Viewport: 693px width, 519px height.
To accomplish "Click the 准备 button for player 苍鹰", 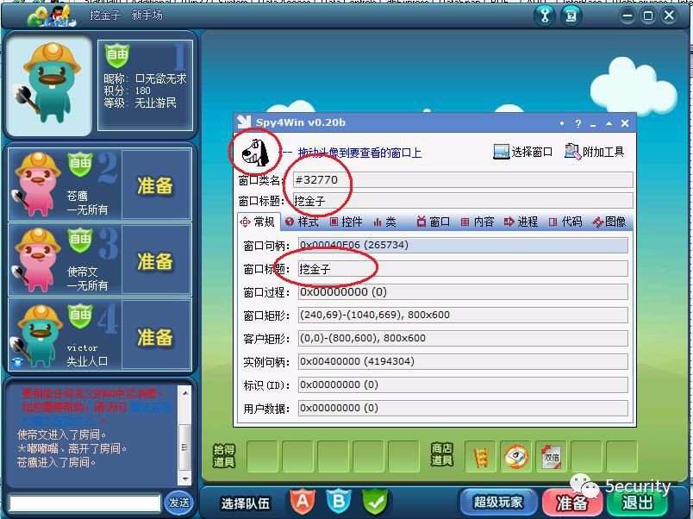I will pyautogui.click(x=155, y=184).
